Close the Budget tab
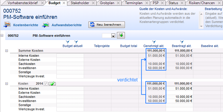This screenshot has width=223, height=112. (x=64, y=3)
